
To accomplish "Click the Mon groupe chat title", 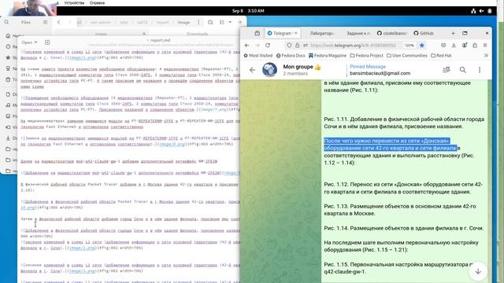I will click(298, 67).
